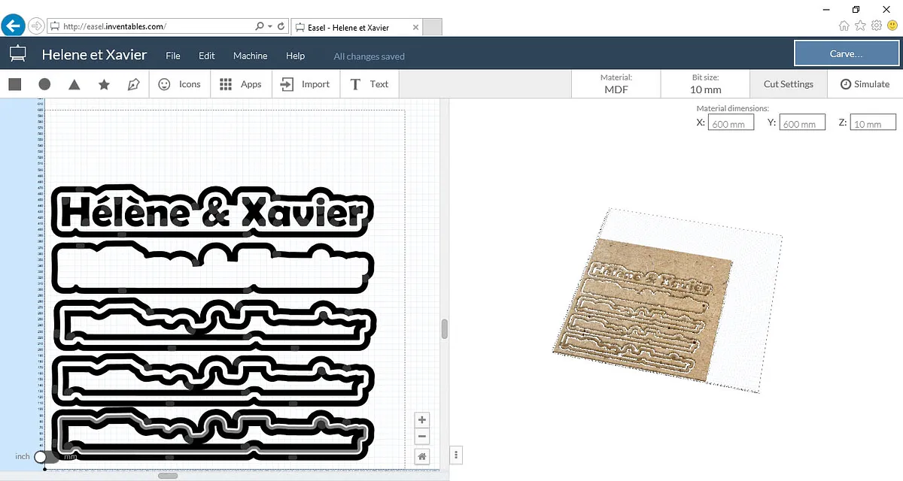This screenshot has height=481, width=903.
Task: Open the File menu
Action: click(173, 56)
